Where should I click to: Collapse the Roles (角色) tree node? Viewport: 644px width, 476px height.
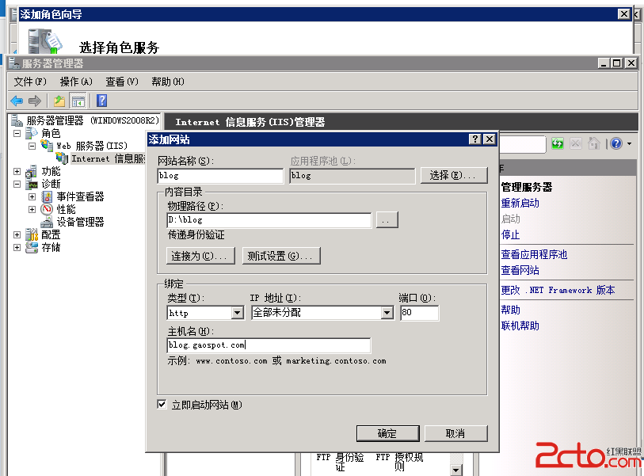[17, 133]
